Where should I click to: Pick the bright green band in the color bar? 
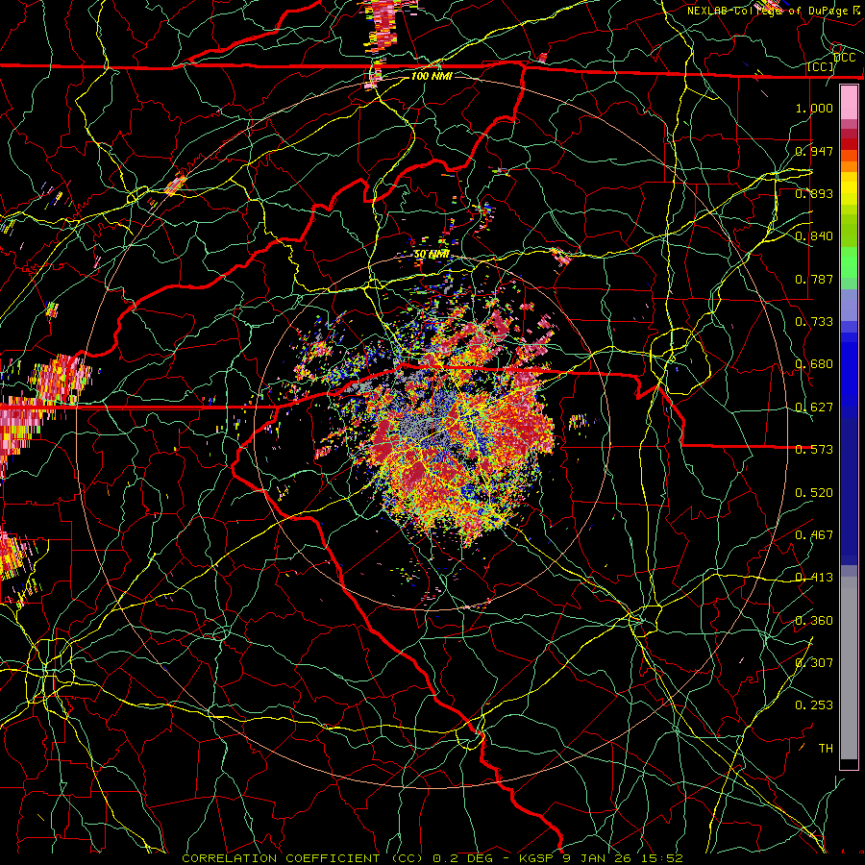pyautogui.click(x=849, y=262)
